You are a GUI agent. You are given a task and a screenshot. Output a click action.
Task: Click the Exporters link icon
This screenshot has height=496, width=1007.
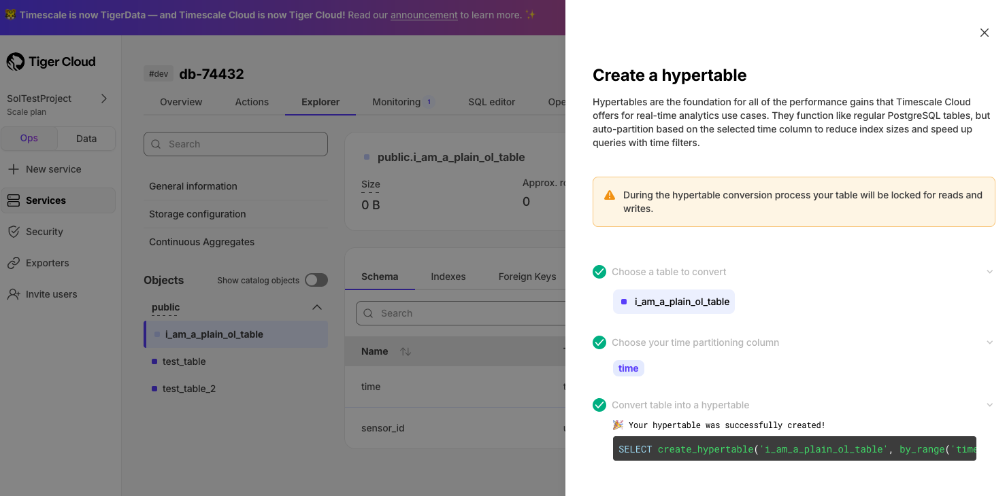14,263
